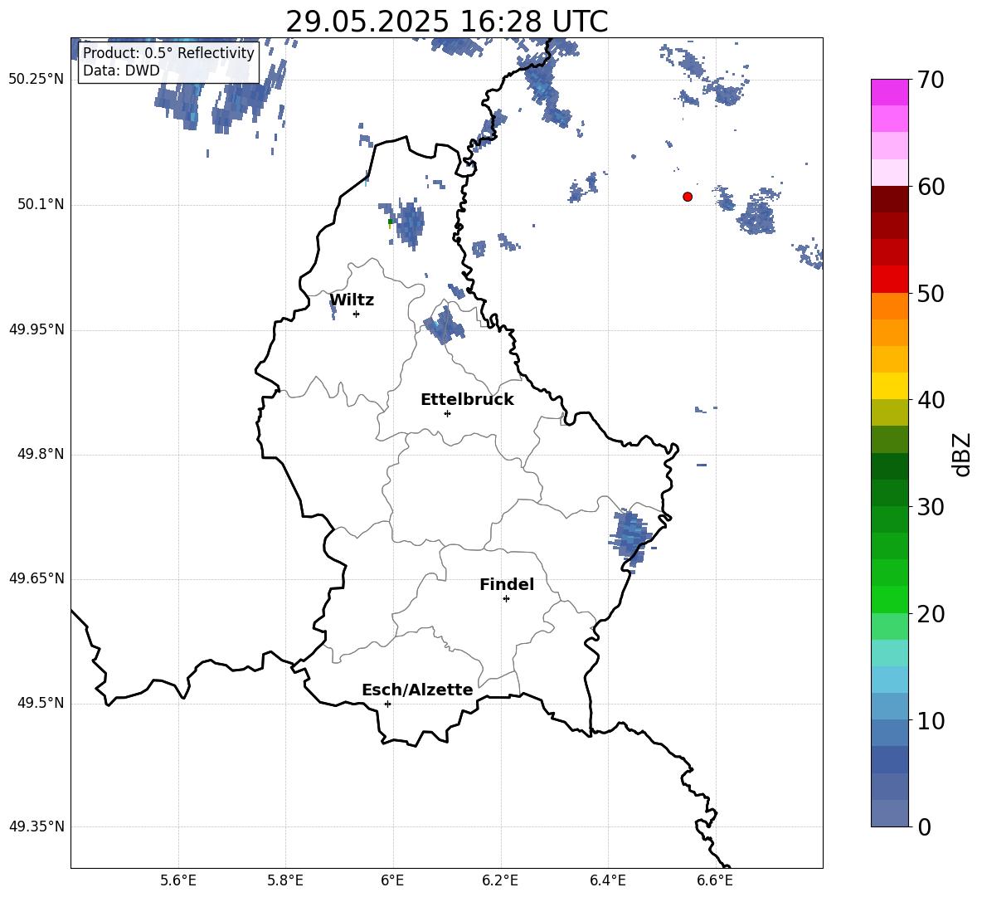Viewport: 982px width, 897px height.
Task: Click the title 29.05.2025 16:28 UTC
Action: tap(446, 22)
